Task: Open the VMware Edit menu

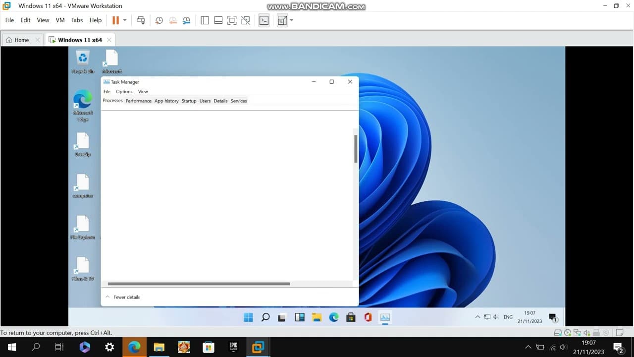Action: click(25, 20)
